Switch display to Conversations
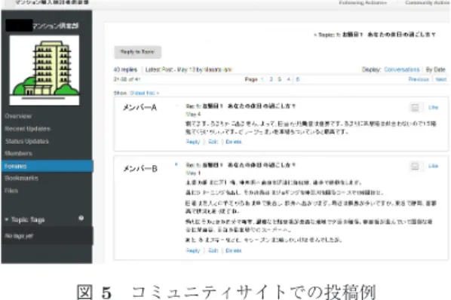The height and width of the screenshot is (300, 451). coord(401,69)
